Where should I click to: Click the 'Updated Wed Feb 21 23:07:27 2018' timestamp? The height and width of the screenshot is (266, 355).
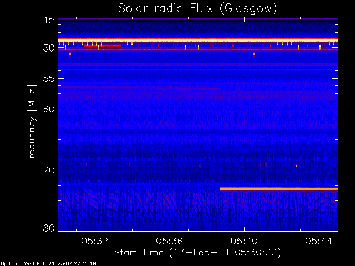tap(48, 264)
